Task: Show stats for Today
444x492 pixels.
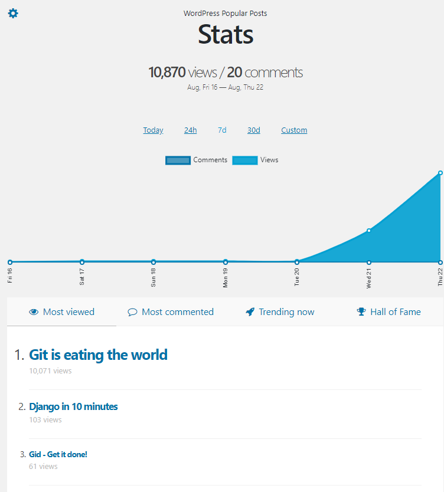Action: (153, 130)
